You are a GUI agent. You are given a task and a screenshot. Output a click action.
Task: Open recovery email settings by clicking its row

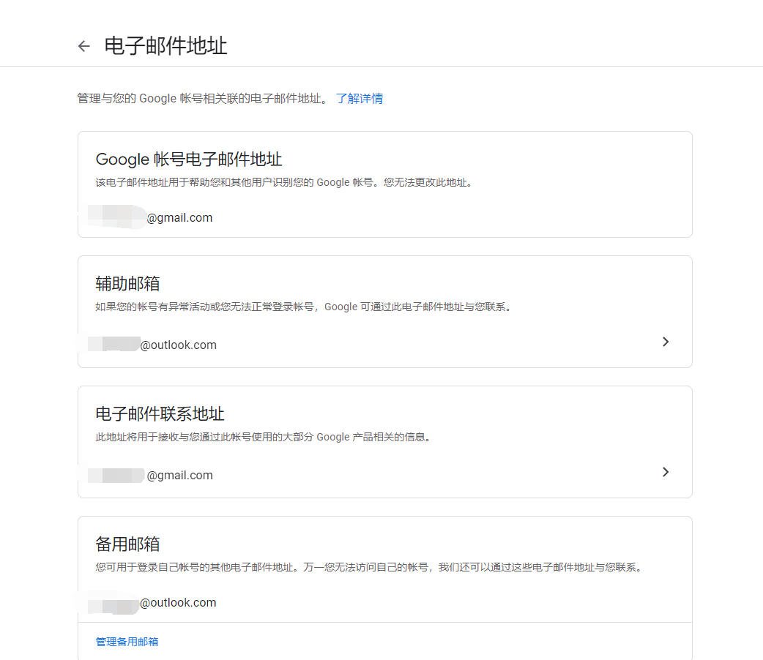381,342
